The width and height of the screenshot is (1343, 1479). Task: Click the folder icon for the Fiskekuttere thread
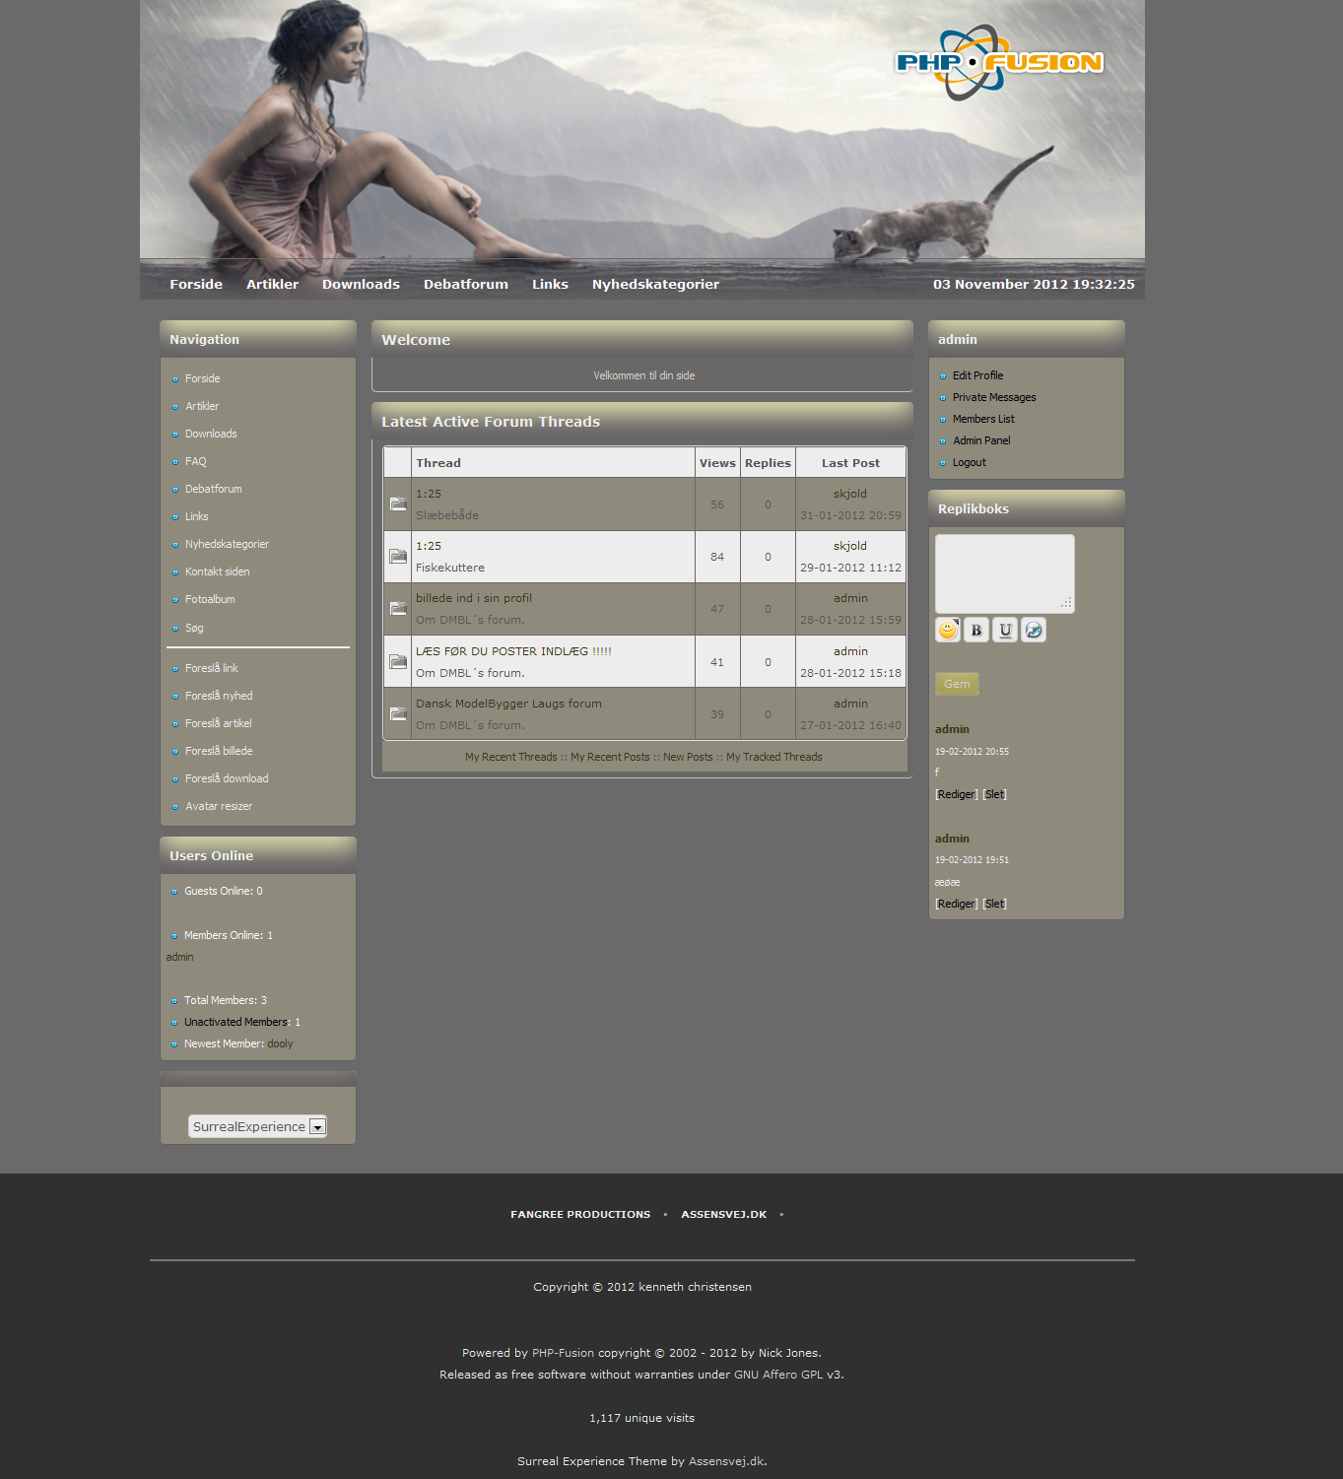[x=398, y=557]
